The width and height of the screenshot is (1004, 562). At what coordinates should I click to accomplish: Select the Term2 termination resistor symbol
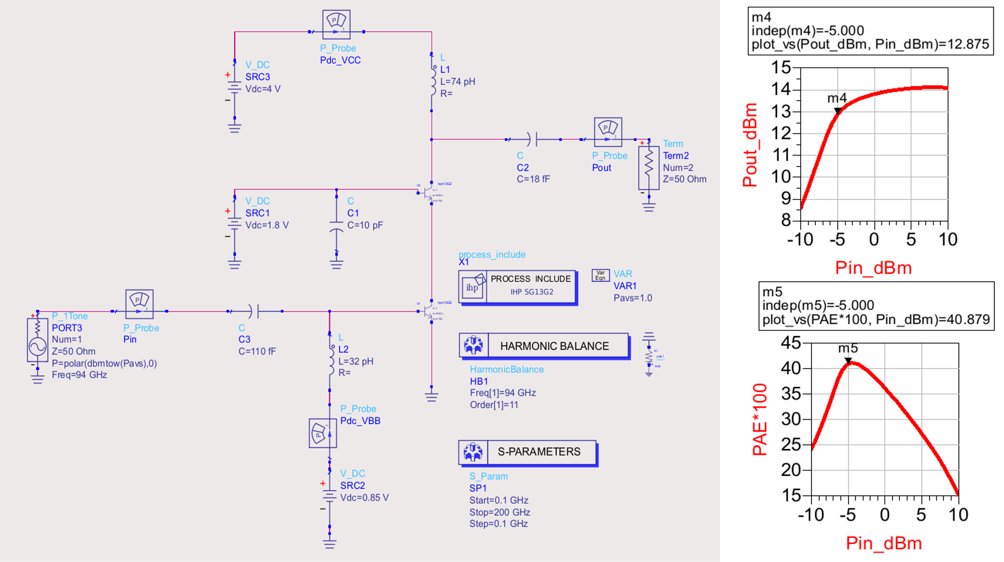649,168
